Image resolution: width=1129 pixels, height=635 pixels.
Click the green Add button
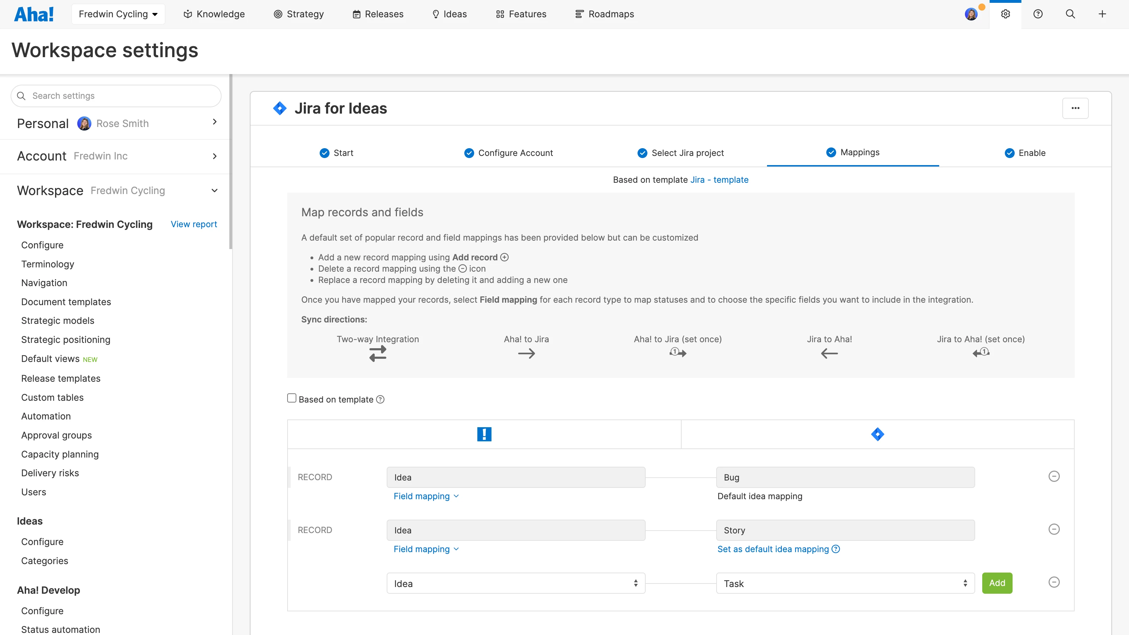[x=997, y=583]
